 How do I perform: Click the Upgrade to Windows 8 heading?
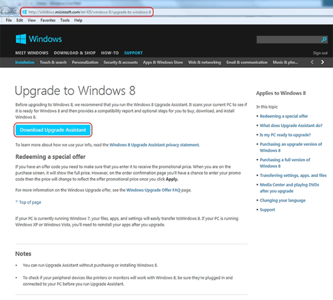pos(75,90)
